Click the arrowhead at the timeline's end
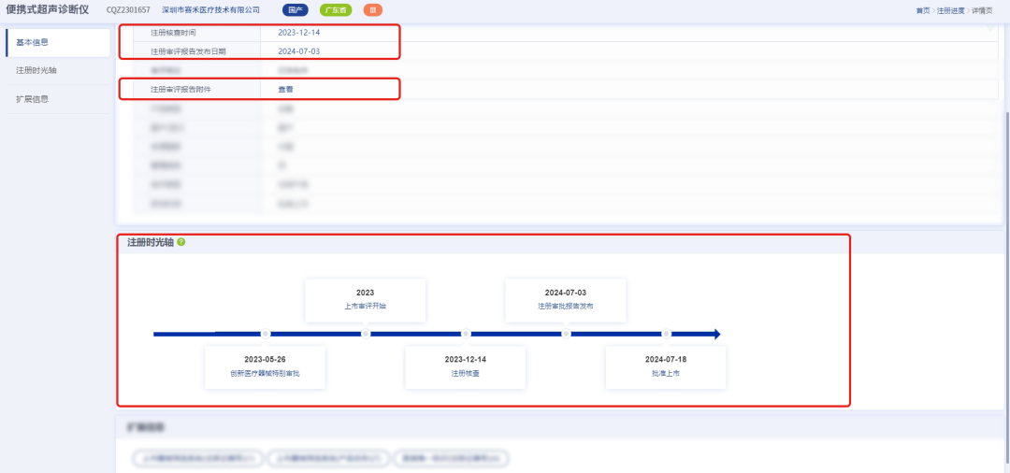Screen dimensions: 1010x473 click(x=715, y=334)
